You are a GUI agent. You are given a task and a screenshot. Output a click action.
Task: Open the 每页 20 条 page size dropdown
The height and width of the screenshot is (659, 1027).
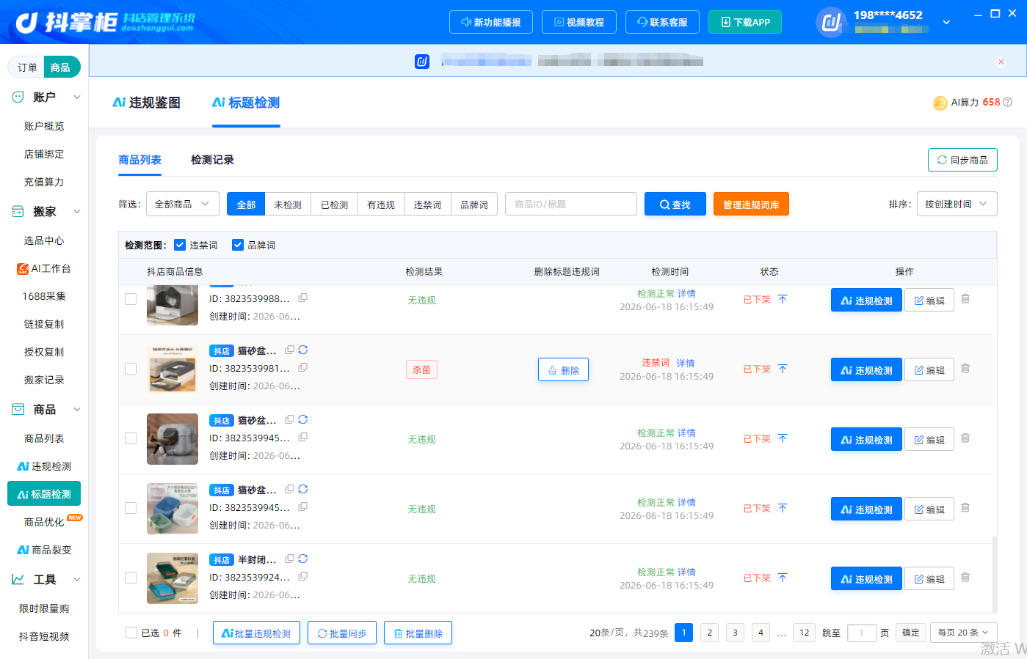click(962, 632)
